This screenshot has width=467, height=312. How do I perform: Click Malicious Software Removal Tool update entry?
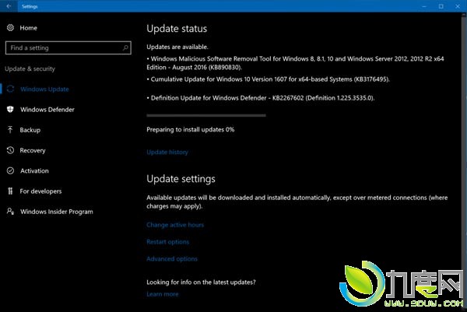(295, 63)
